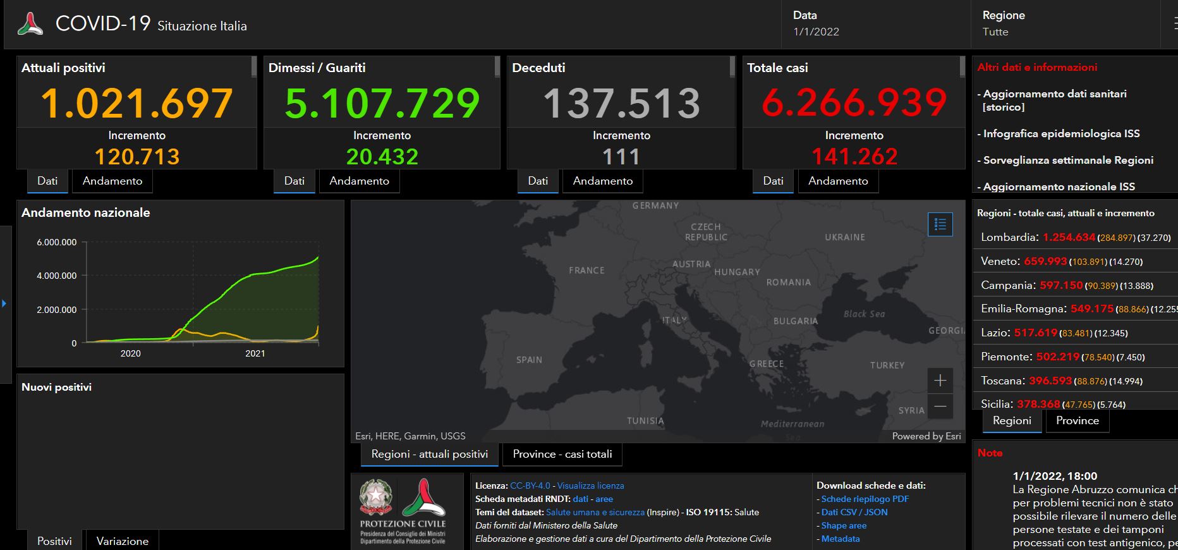
Task: Download Dati CSV / JSON
Action: point(854,512)
